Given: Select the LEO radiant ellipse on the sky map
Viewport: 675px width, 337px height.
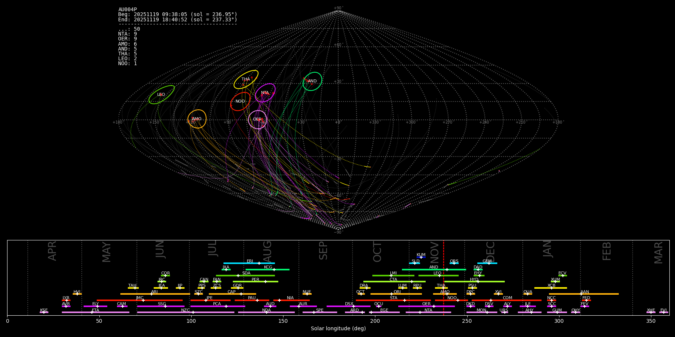Looking at the screenshot, I should [161, 95].
